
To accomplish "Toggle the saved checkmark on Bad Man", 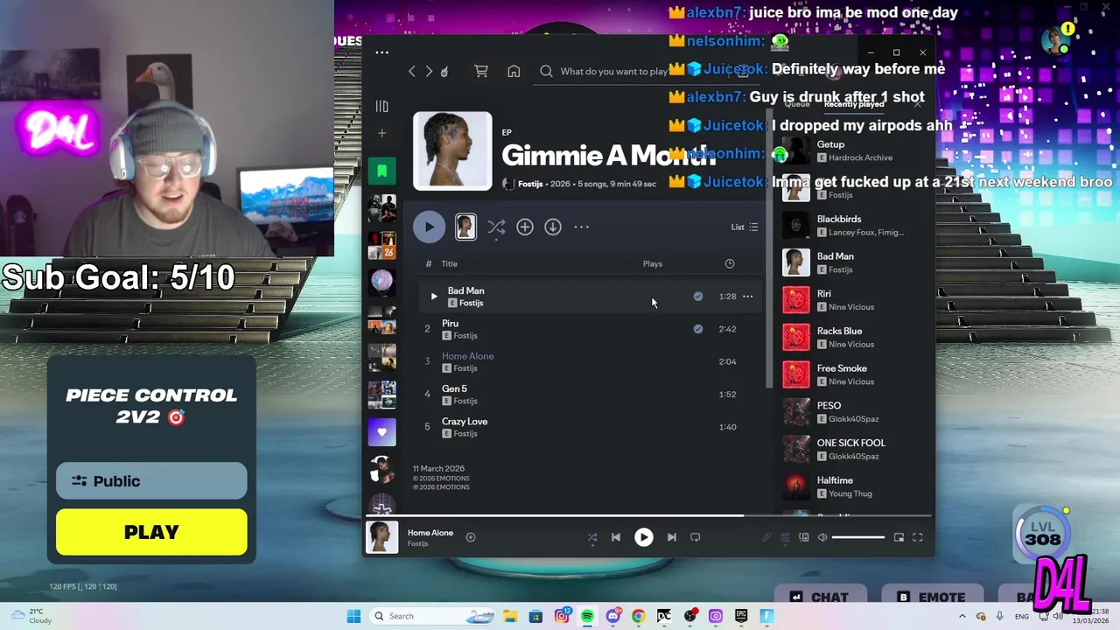I will [697, 297].
